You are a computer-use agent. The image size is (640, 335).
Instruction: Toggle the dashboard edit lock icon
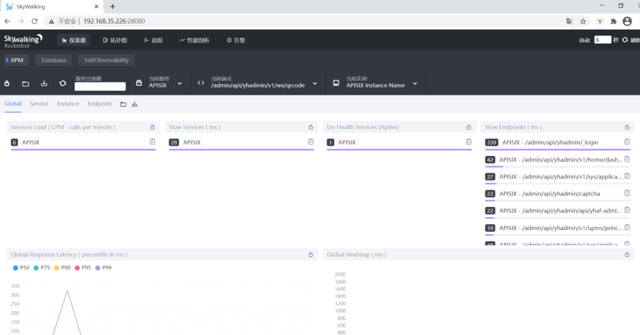(x=7, y=84)
